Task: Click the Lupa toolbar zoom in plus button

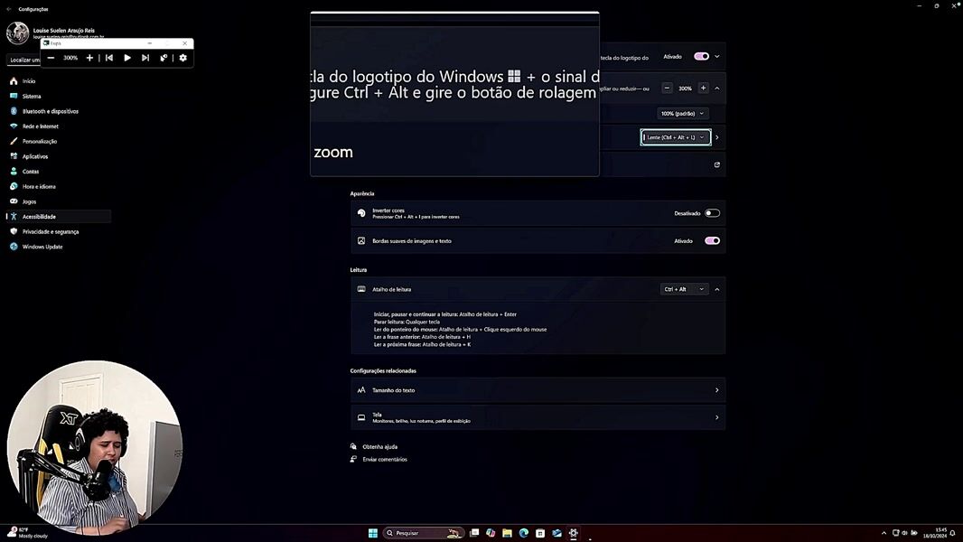Action: tap(89, 58)
